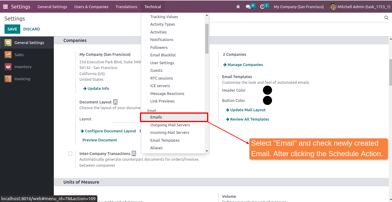Open the My Company (San Francisco) switcher
Viewport: 392px width, 202px height.
pos(299,7)
